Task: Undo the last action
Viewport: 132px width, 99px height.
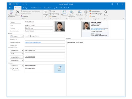Action: [x=14, y=4]
